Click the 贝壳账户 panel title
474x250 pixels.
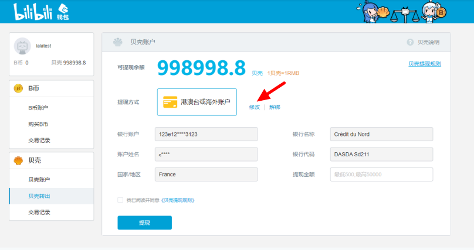[x=143, y=42]
